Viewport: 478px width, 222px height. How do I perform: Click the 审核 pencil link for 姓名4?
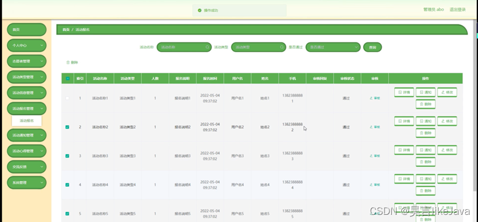tap(375, 185)
